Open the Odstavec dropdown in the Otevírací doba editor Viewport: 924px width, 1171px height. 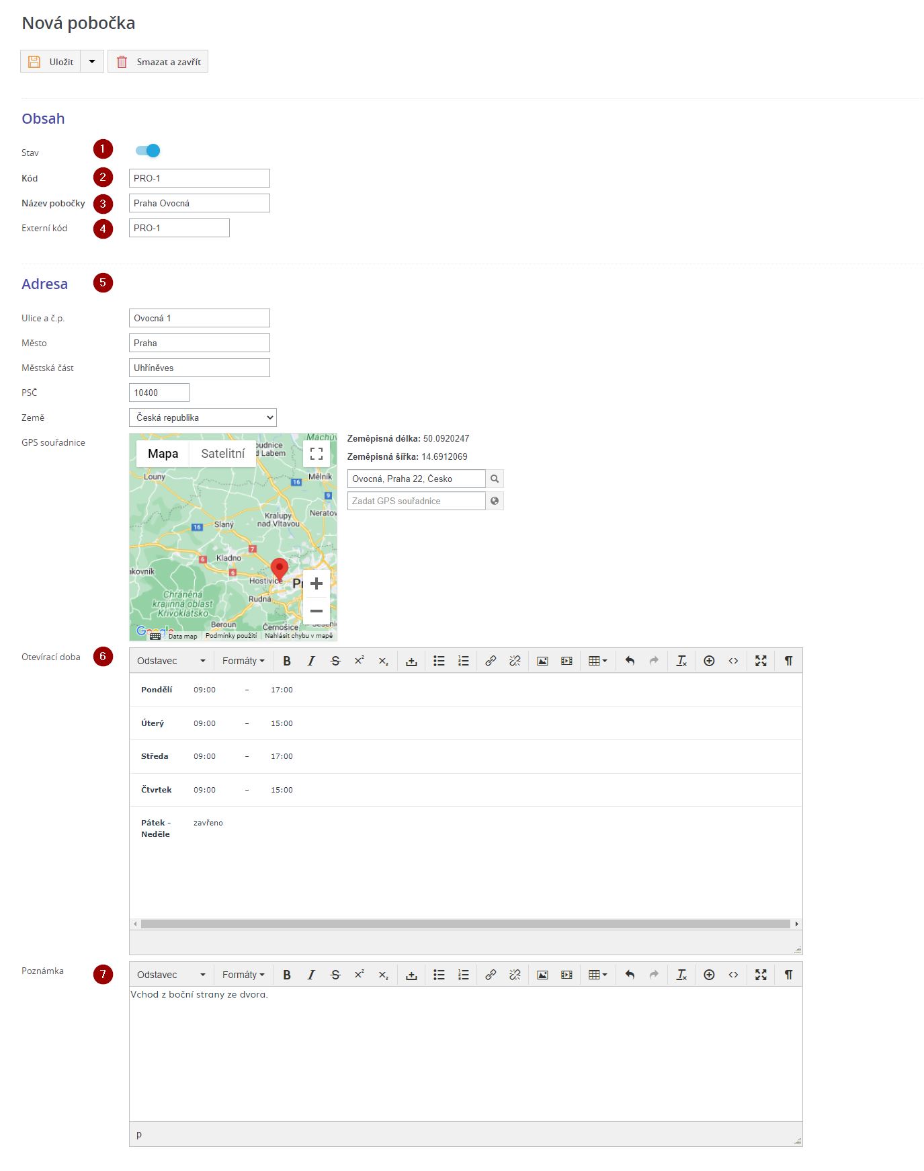click(171, 661)
